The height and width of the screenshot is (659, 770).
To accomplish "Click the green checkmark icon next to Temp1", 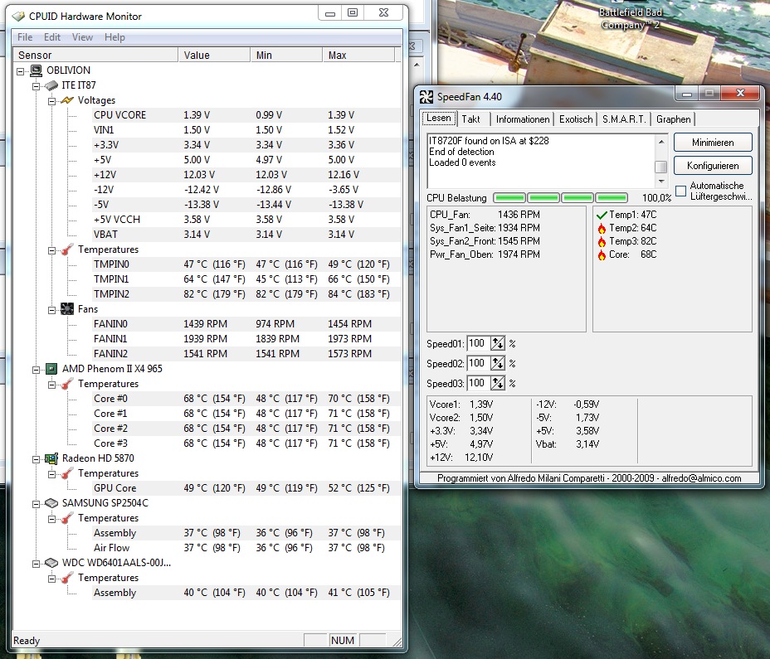I will pyautogui.click(x=602, y=215).
